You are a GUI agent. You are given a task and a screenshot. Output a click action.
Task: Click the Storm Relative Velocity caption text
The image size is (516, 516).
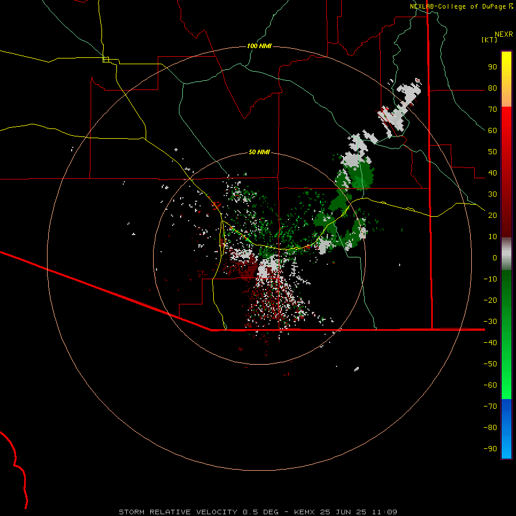pyautogui.click(x=258, y=512)
